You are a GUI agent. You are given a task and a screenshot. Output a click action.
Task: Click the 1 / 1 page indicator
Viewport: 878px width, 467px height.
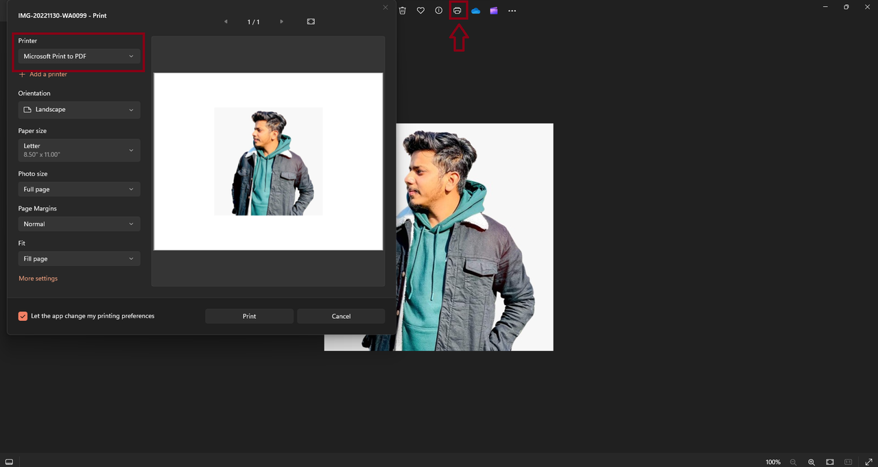[x=254, y=22]
